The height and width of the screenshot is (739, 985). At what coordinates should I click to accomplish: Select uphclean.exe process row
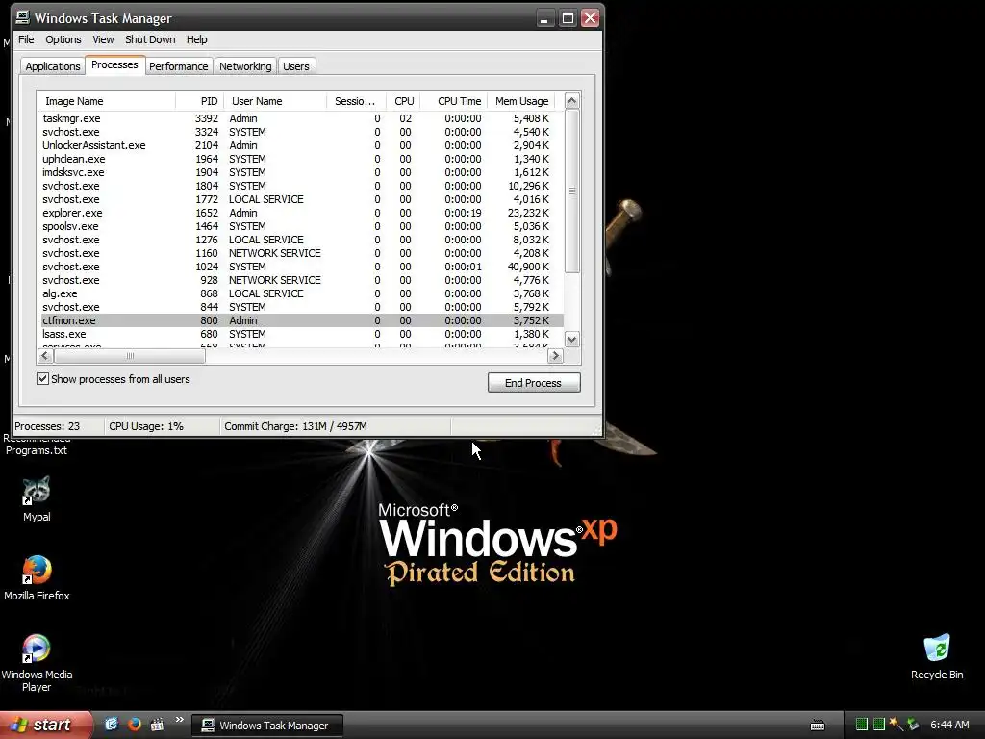click(x=300, y=159)
